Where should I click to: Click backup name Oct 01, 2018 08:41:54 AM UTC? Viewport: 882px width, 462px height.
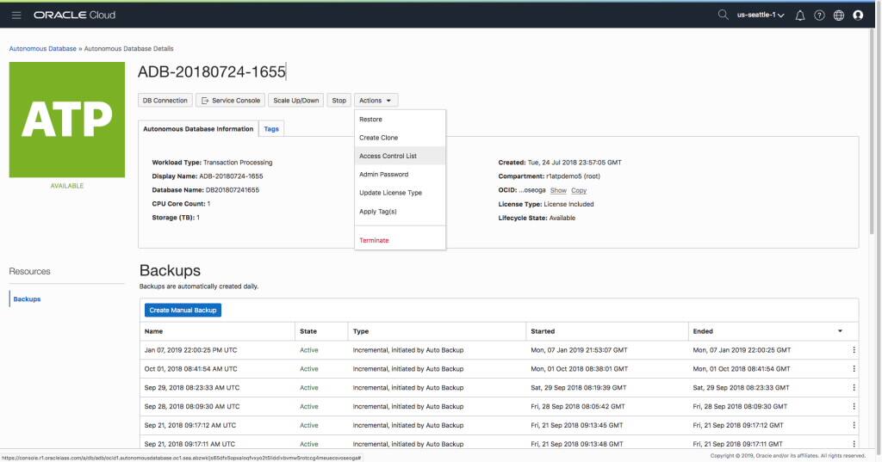click(190, 369)
